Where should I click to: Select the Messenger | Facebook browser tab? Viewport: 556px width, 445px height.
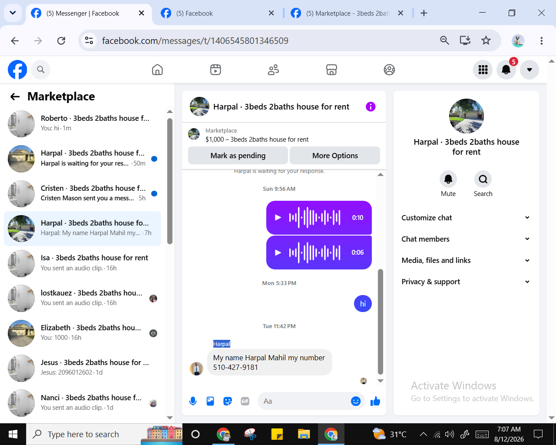[x=88, y=13]
